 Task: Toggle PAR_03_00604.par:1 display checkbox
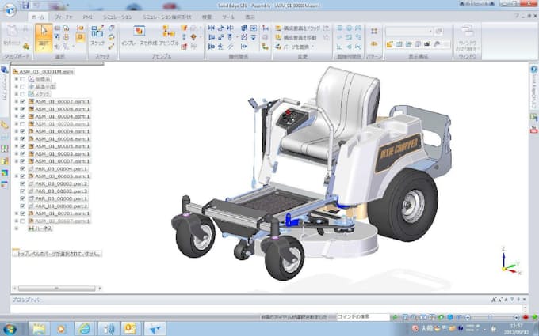pyautogui.click(x=22, y=168)
